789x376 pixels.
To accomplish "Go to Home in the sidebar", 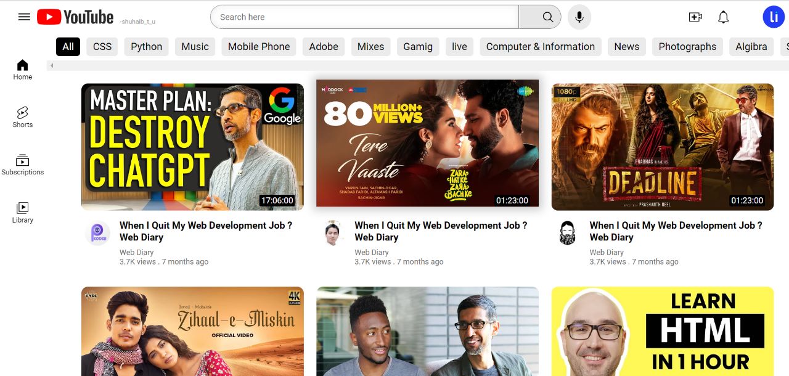I will tap(23, 69).
